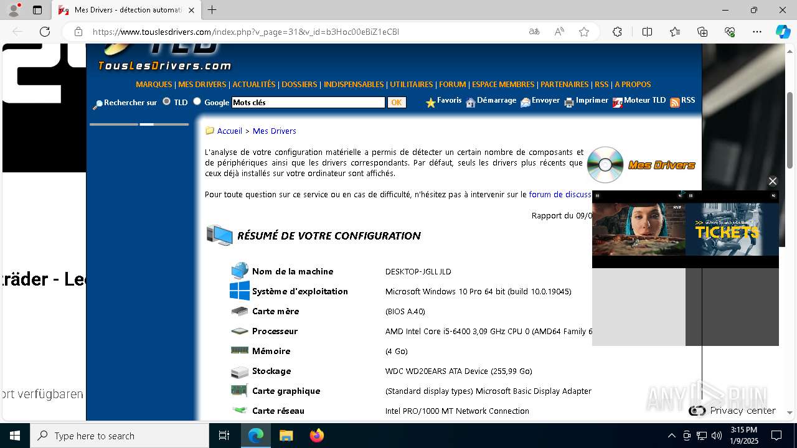
Task: Open the MARQUES menu
Action: pyautogui.click(x=154, y=85)
